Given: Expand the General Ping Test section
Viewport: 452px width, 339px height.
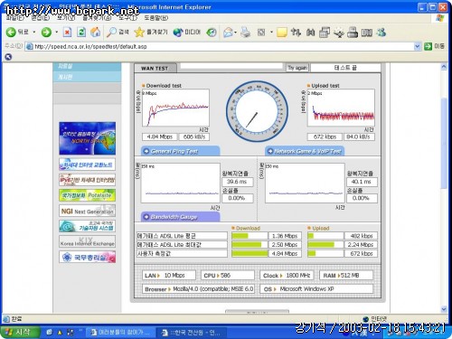Looking at the screenshot, I should pos(180,151).
